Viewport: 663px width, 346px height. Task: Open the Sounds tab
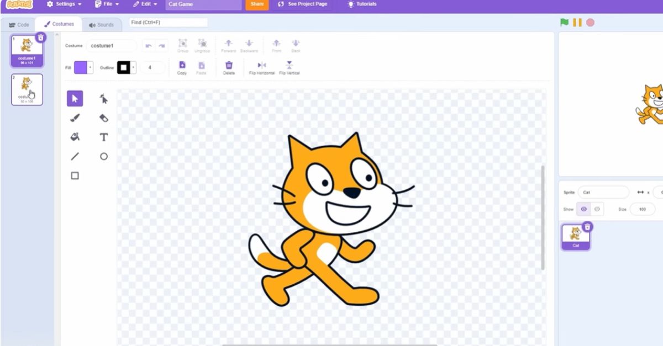click(x=101, y=25)
